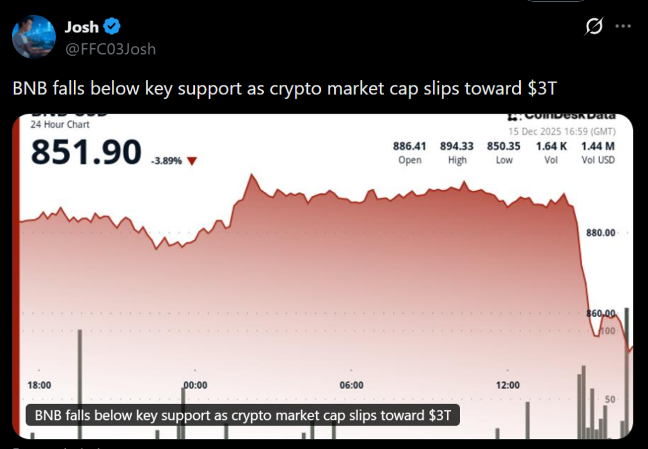
Task: Click the Grok slashed-circle icon
Action: tap(594, 27)
